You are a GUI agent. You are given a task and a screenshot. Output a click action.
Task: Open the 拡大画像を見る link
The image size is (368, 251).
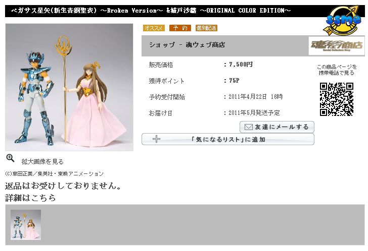pyautogui.click(x=42, y=162)
